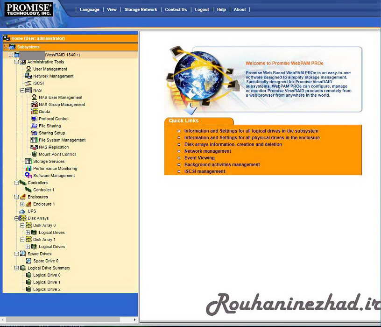Click the Controller 1 chip icon

coord(28,190)
